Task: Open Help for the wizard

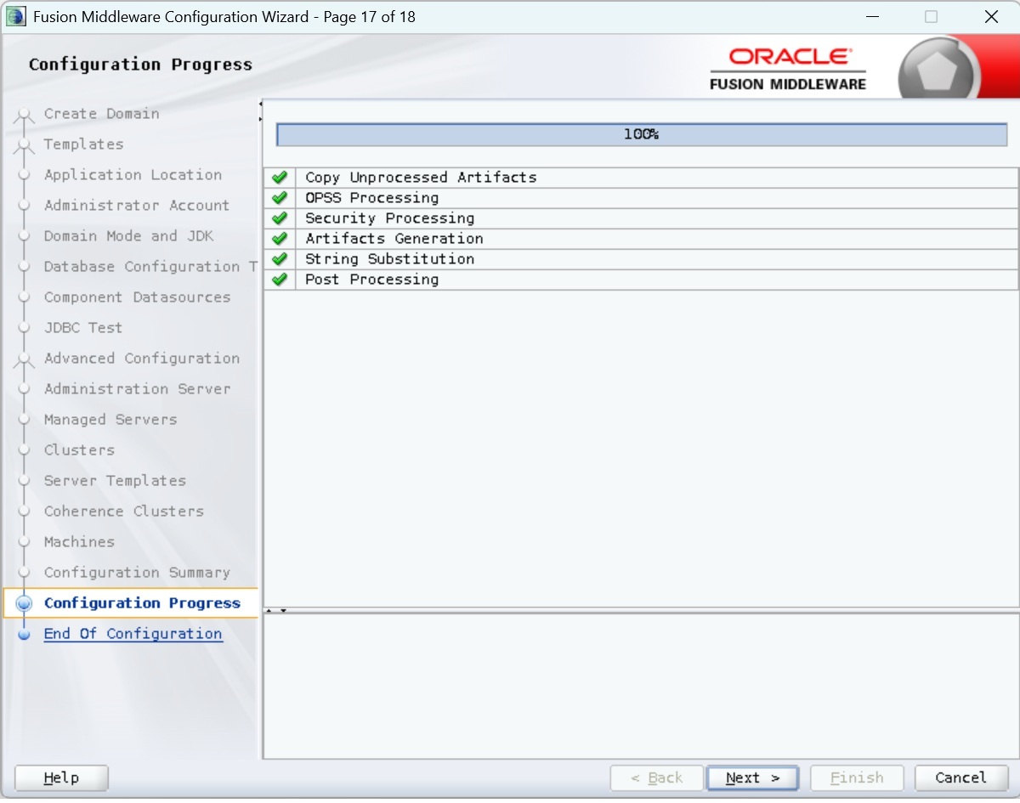Action: click(61, 778)
